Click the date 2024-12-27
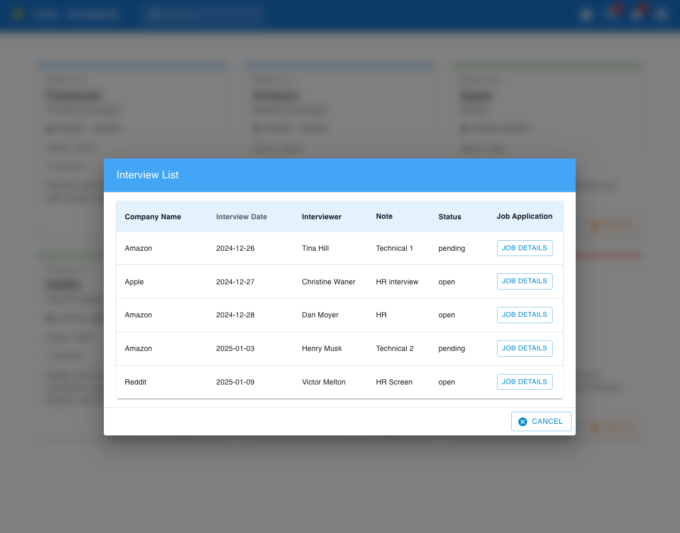Screen dimensions: 680x533 pos(235,282)
